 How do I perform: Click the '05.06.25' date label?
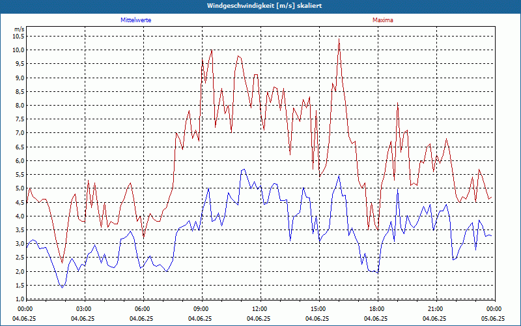(x=493, y=318)
